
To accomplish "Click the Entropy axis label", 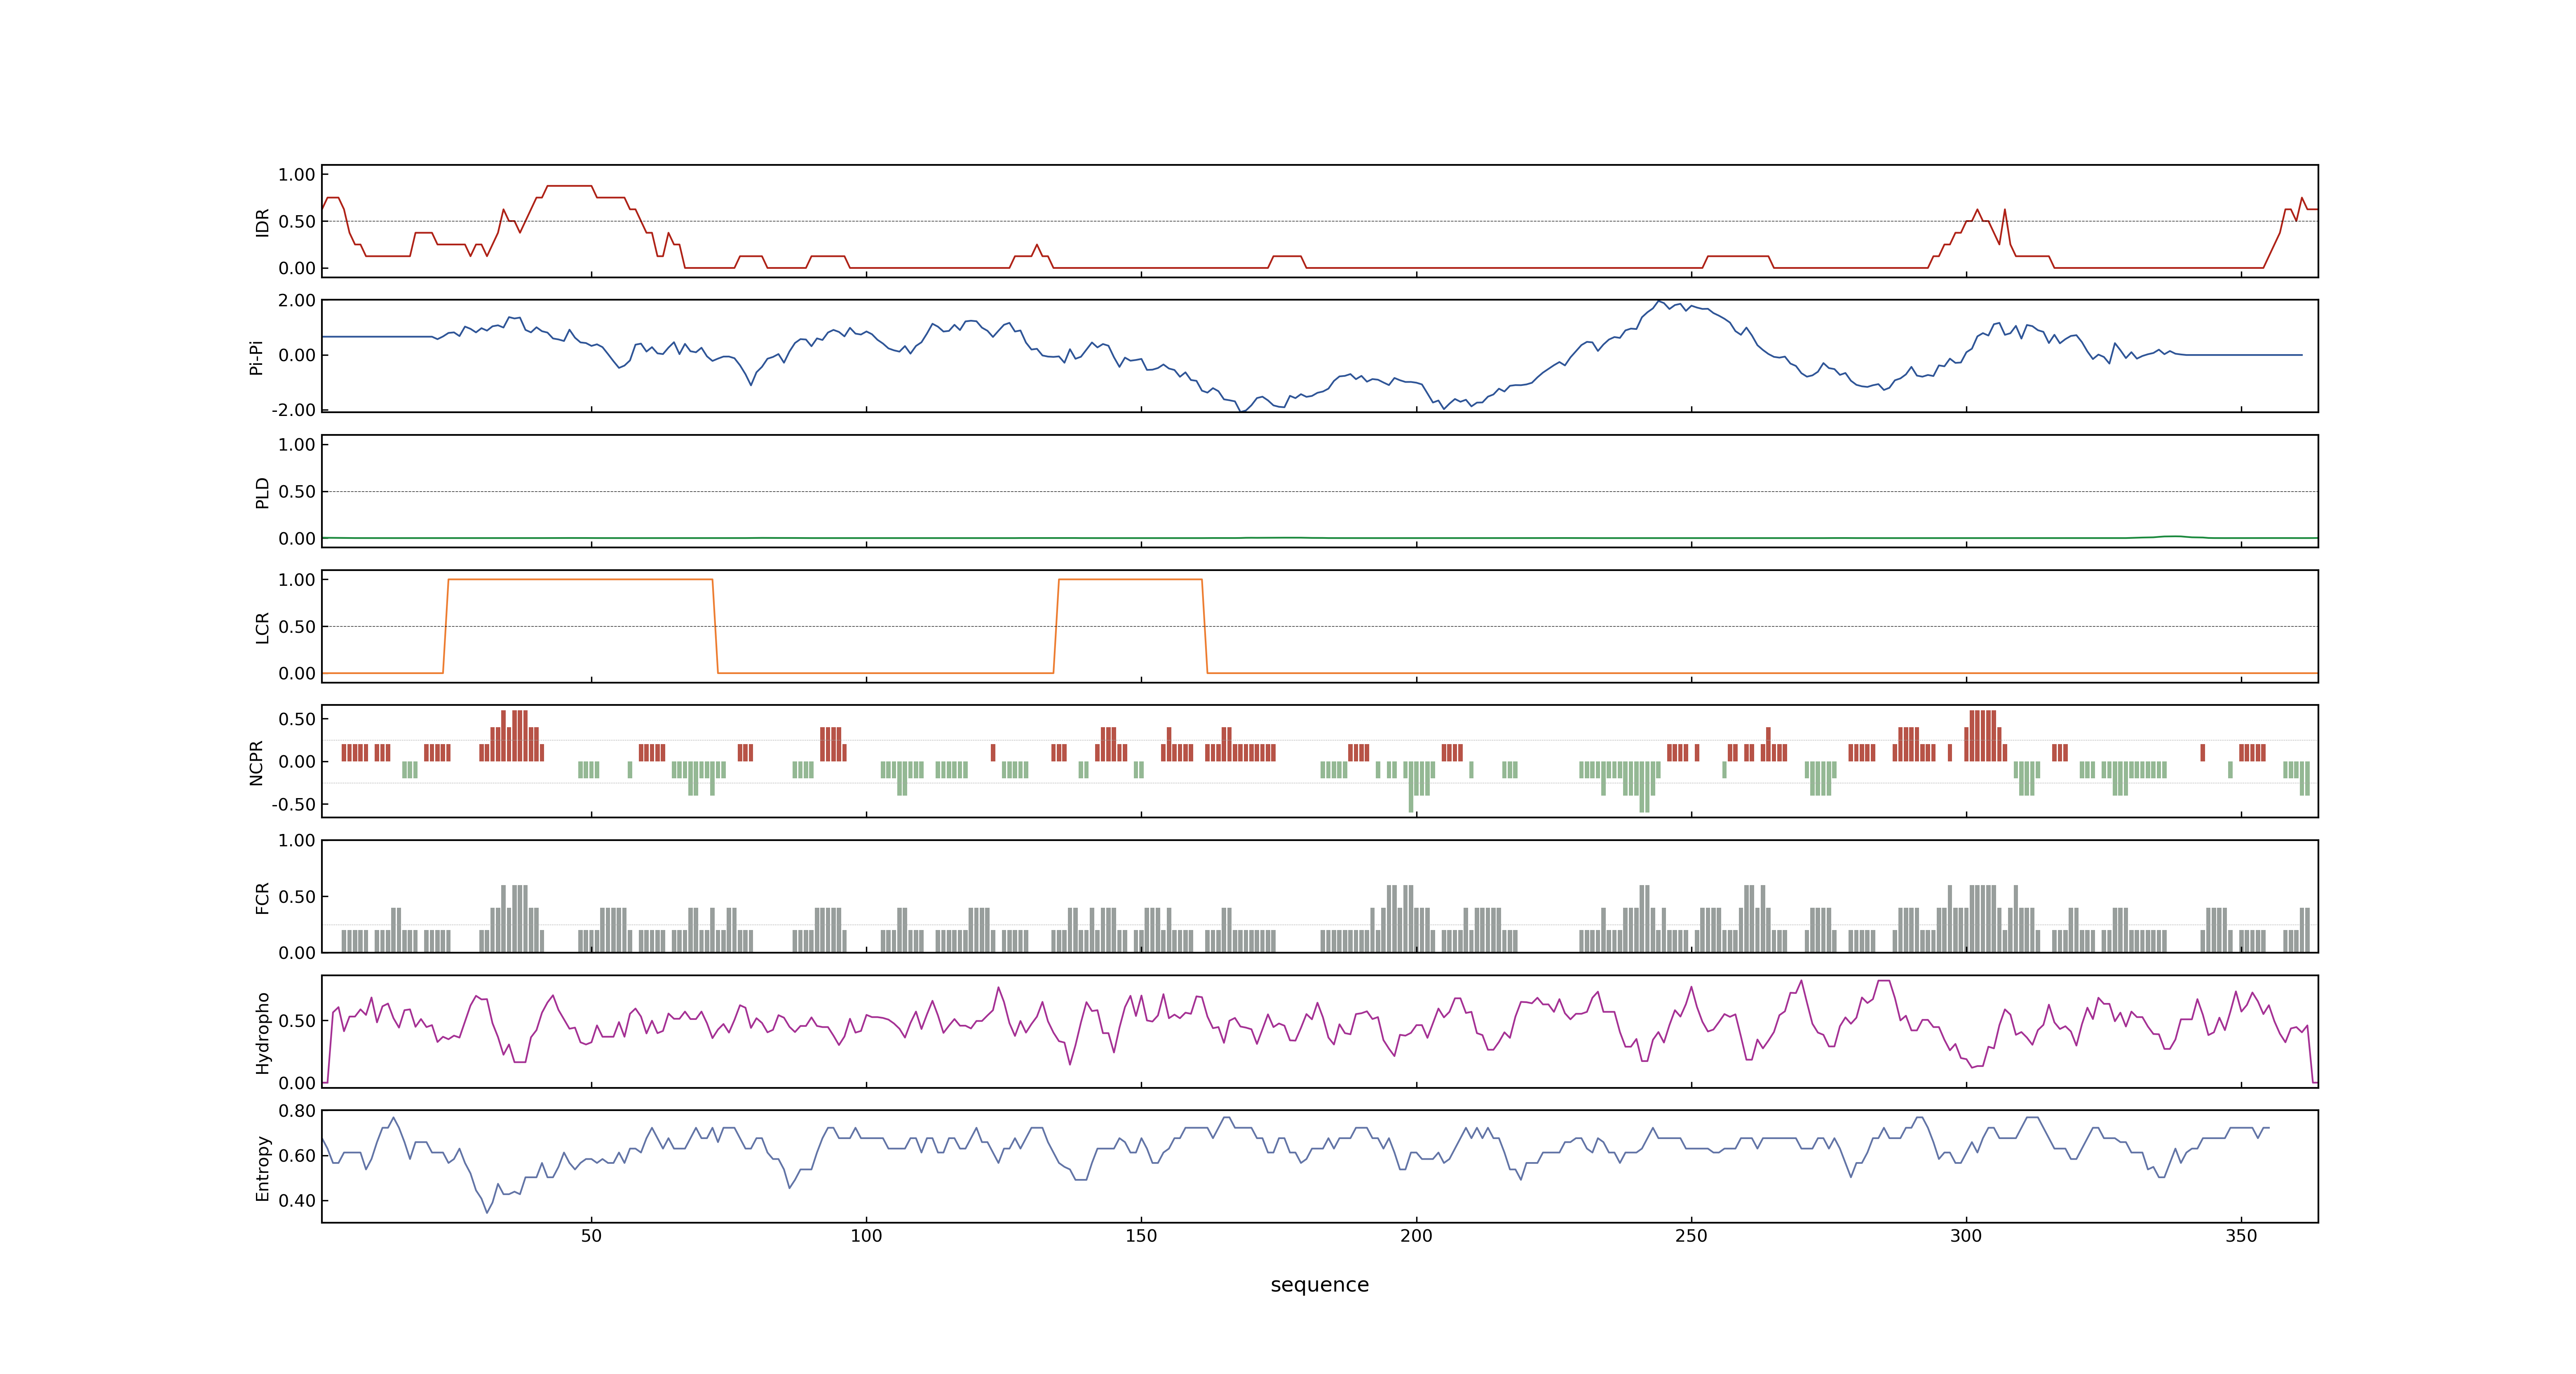I will [262, 1168].
